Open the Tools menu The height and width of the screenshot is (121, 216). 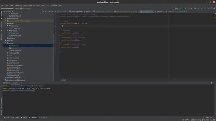pos(43,5)
